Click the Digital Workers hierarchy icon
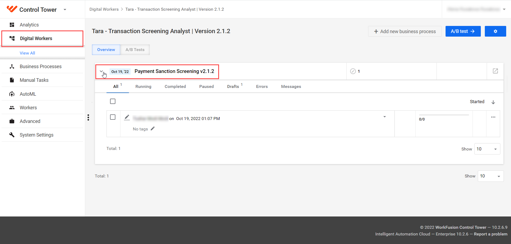 click(12, 38)
